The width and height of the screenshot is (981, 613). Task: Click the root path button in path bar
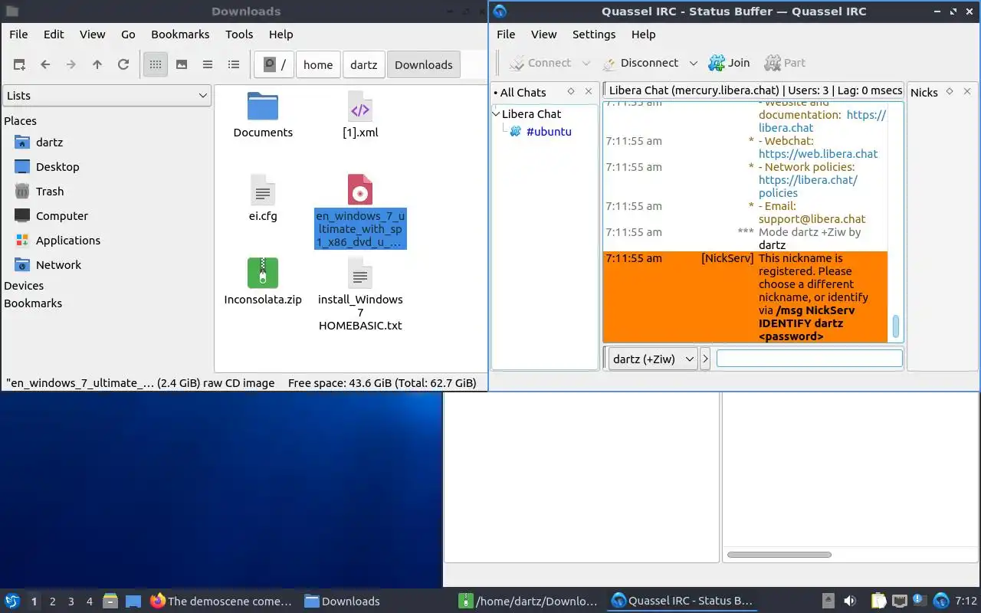click(274, 65)
